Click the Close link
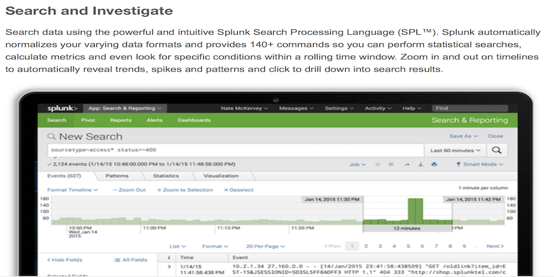The height and width of the screenshot is (277, 554). click(x=495, y=136)
